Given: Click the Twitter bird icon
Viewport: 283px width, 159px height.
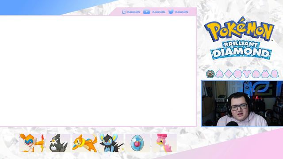Looking at the screenshot, I should click(x=171, y=12).
